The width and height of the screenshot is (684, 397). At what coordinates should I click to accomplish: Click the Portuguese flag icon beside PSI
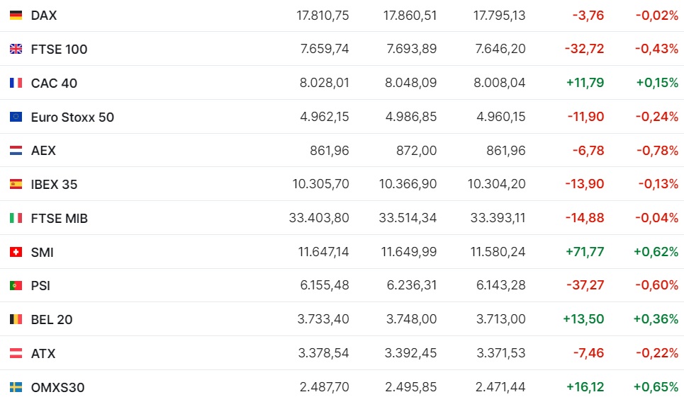click(16, 286)
